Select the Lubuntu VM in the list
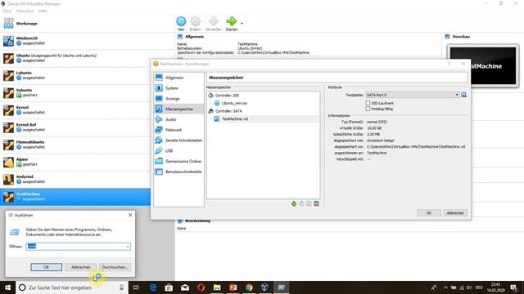The image size is (524, 294). click(75, 76)
